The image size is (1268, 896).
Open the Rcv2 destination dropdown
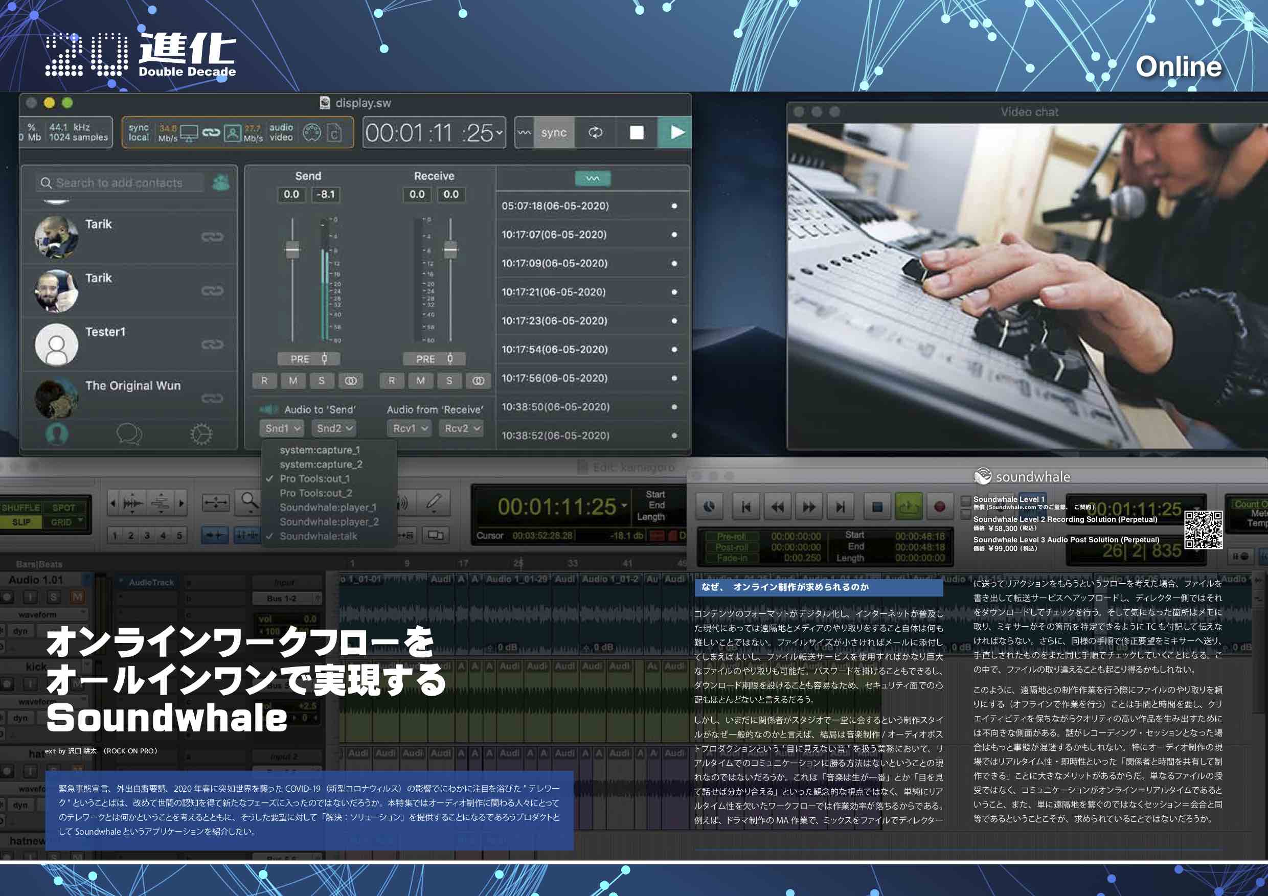pos(462,428)
